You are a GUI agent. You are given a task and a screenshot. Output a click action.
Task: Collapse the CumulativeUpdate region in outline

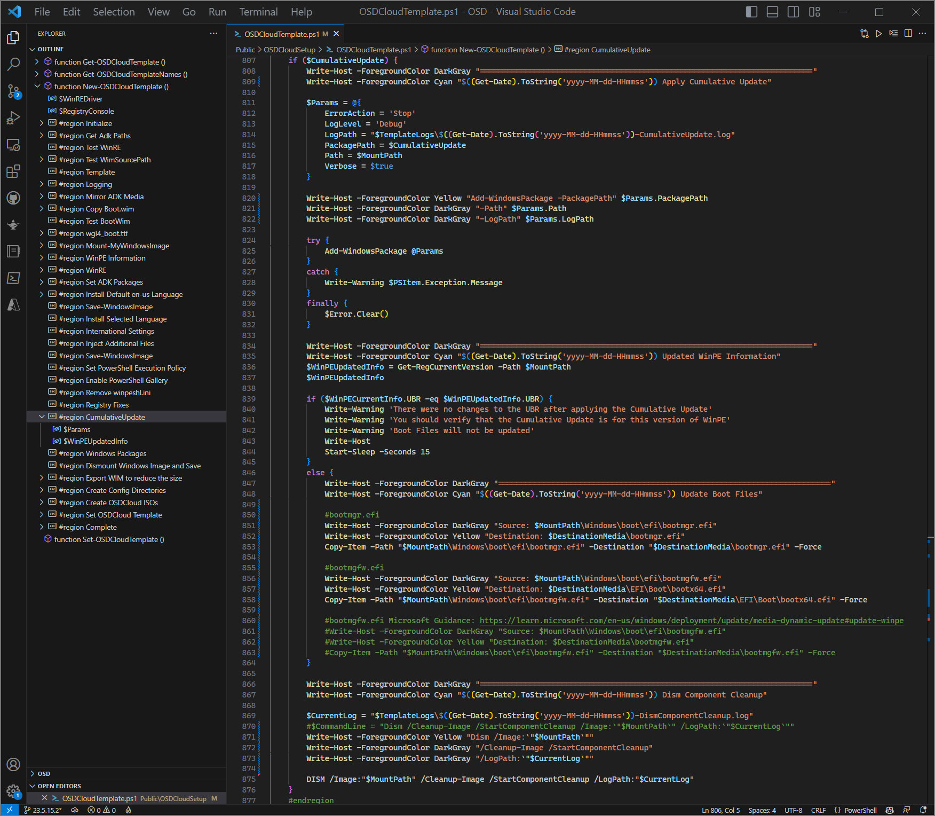(42, 417)
